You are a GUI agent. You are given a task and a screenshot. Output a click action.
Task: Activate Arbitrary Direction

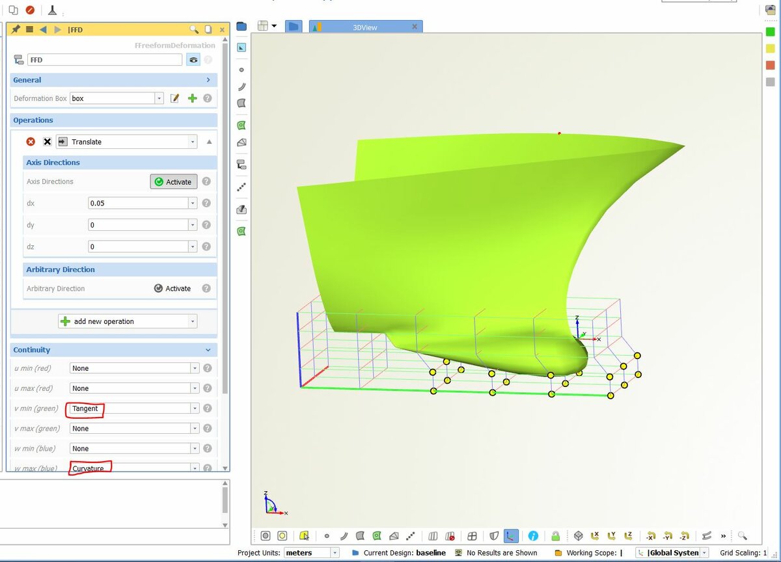pyautogui.click(x=173, y=289)
